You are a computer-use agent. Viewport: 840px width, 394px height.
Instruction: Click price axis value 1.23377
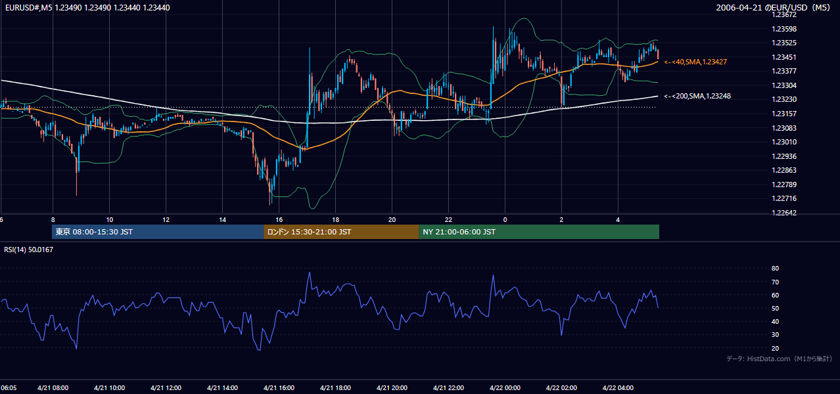click(x=783, y=71)
